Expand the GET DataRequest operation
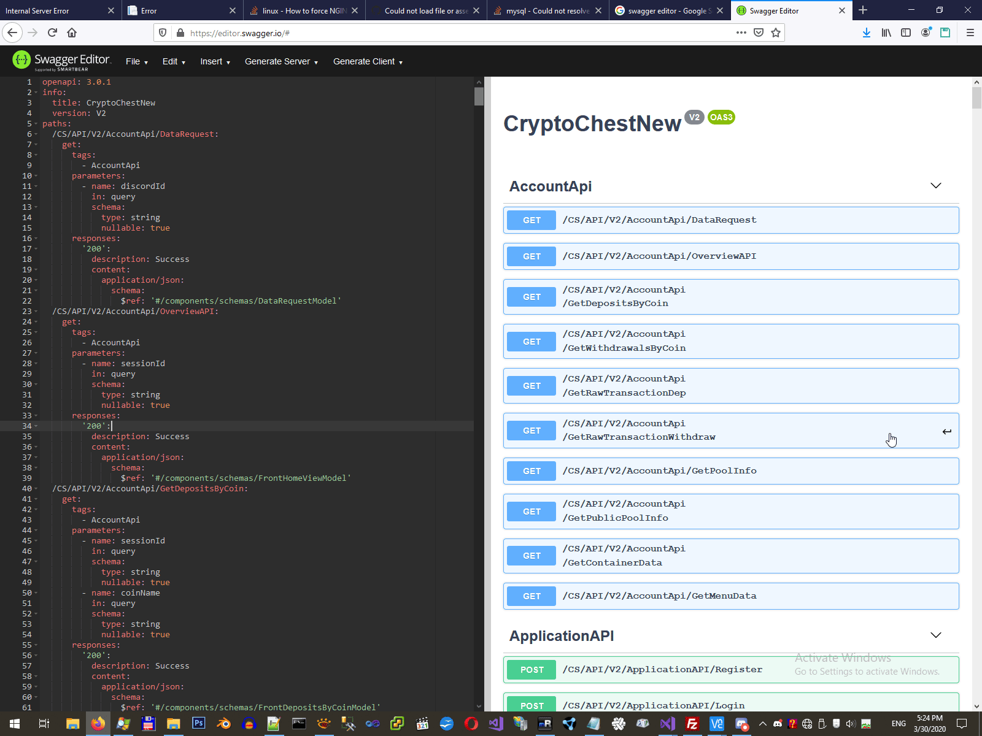982x736 pixels. coord(731,220)
